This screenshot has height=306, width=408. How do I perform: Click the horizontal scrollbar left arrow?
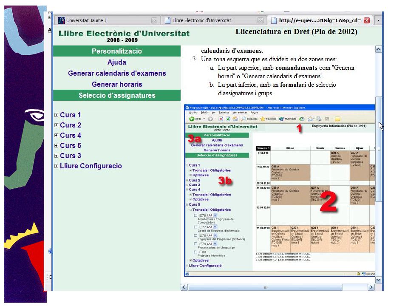coord(184,287)
